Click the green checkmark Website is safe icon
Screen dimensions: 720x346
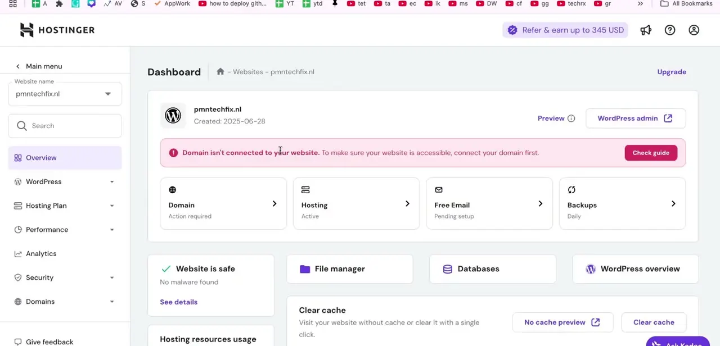(x=166, y=269)
